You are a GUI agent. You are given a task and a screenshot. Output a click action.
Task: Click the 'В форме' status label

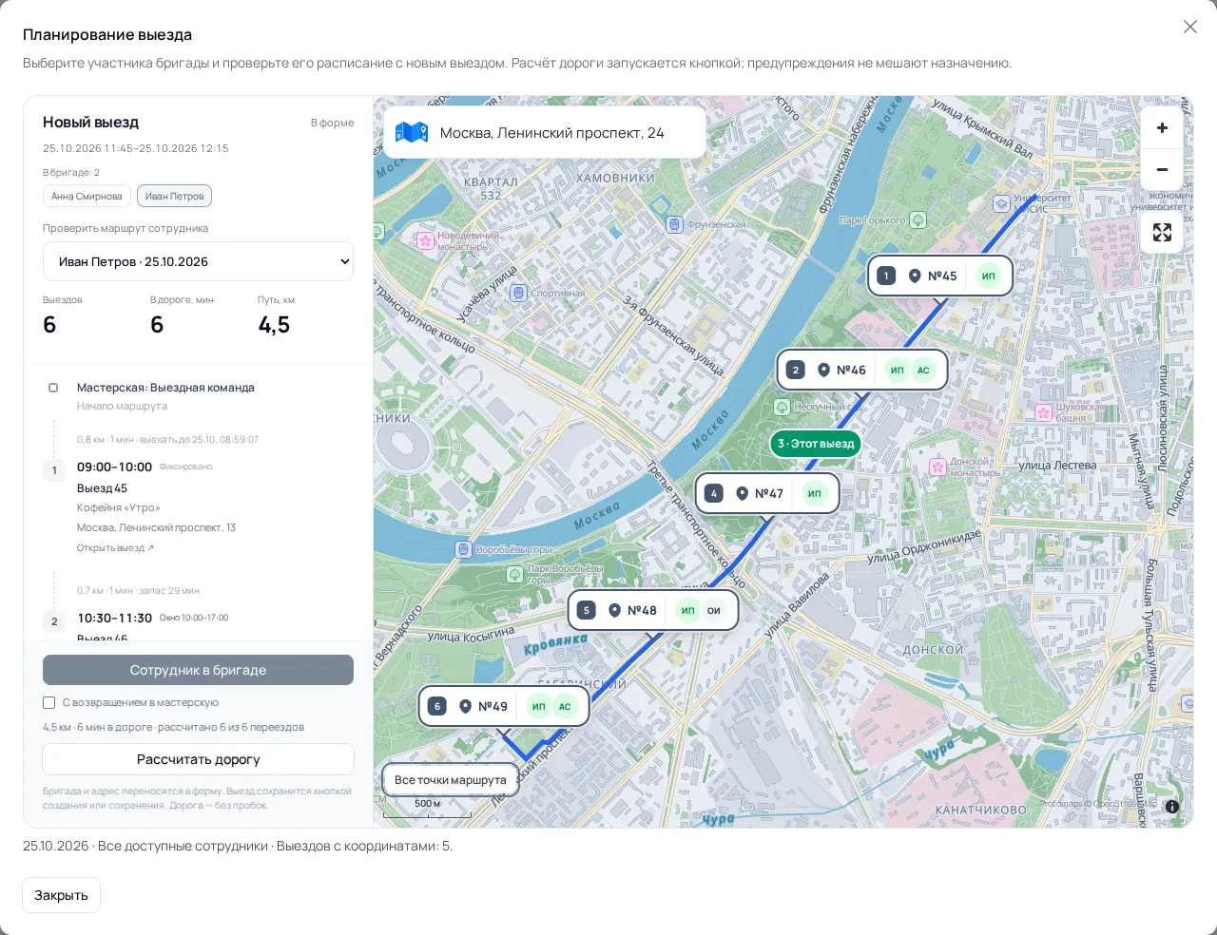click(x=332, y=123)
